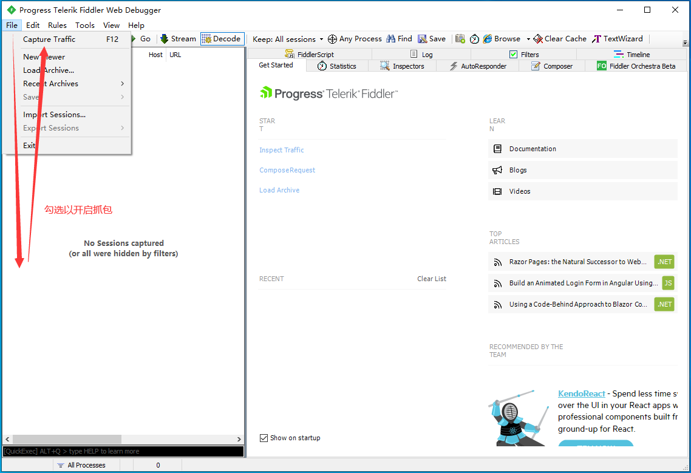
Task: Open the TextWizard tool
Action: coord(618,39)
